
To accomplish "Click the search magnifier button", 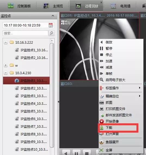I will pyautogui.click(x=51, y=33).
